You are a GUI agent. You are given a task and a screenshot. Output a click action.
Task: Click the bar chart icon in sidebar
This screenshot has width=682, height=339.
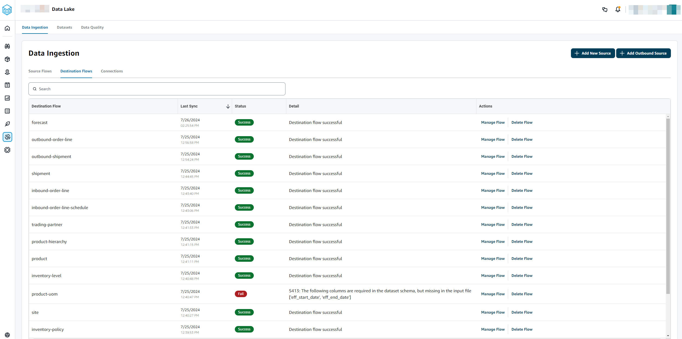pyautogui.click(x=7, y=98)
